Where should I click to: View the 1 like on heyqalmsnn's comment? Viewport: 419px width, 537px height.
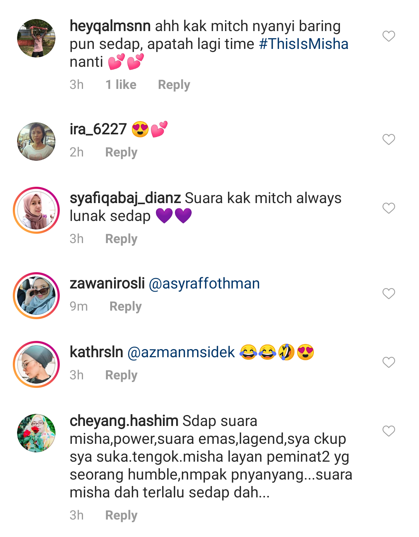121,85
